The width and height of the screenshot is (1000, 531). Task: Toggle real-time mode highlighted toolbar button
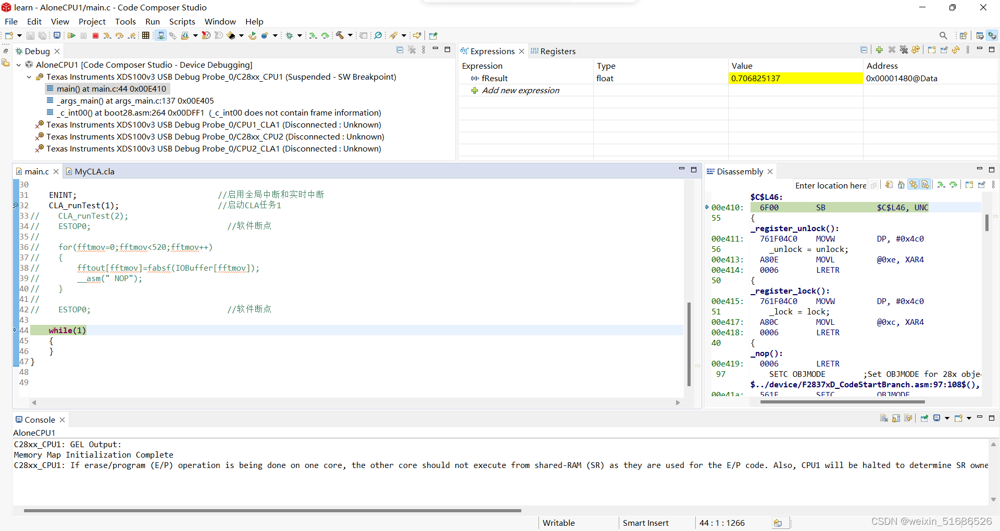tap(161, 35)
